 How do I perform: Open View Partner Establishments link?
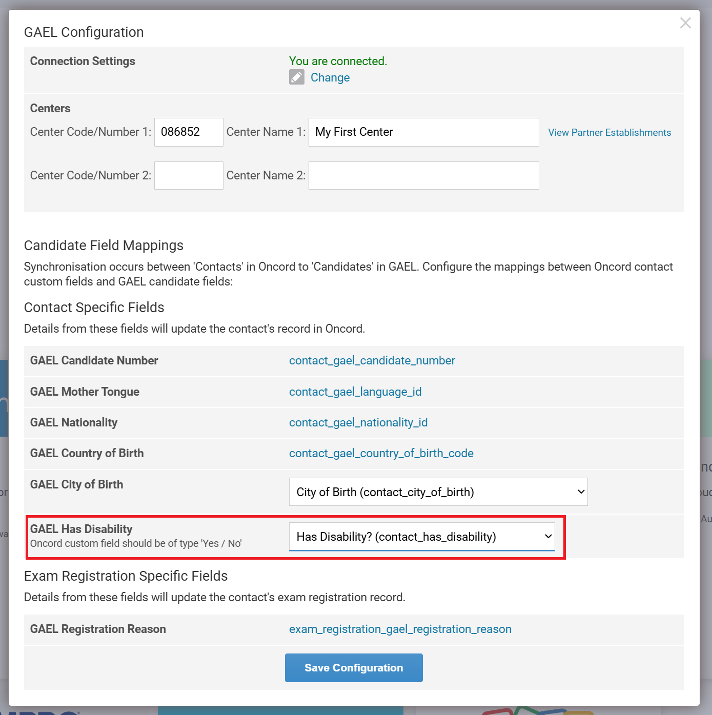coord(609,133)
